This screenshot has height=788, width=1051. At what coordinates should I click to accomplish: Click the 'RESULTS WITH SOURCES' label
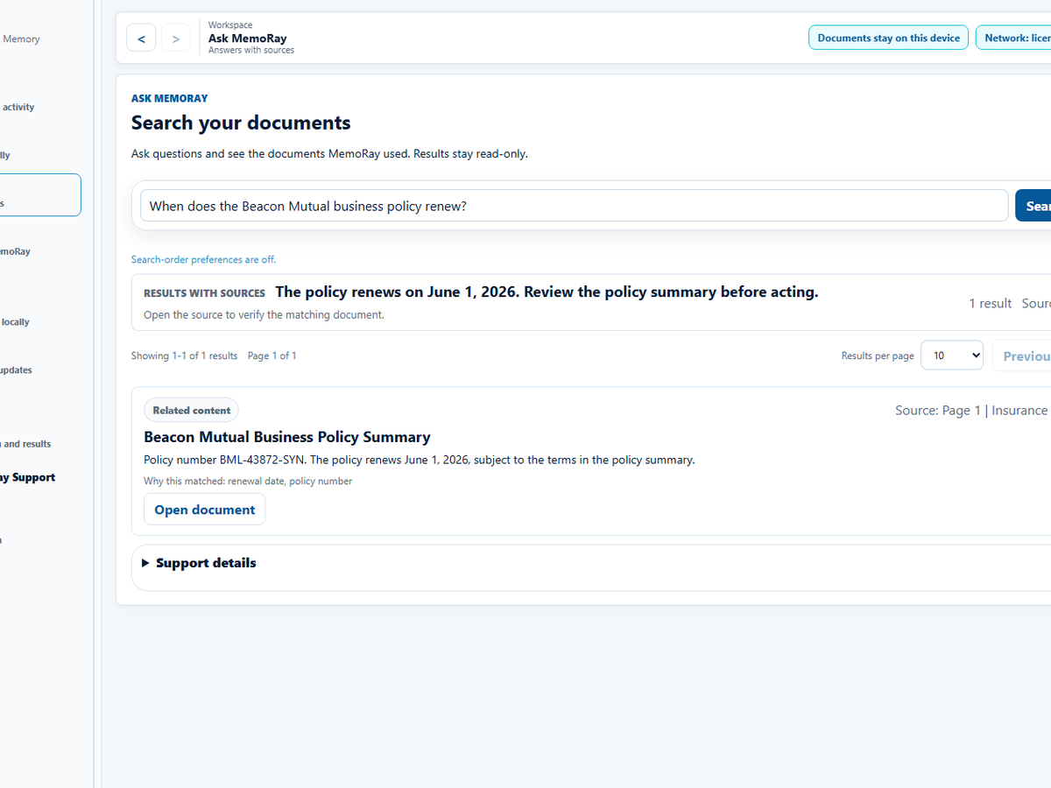tap(204, 293)
